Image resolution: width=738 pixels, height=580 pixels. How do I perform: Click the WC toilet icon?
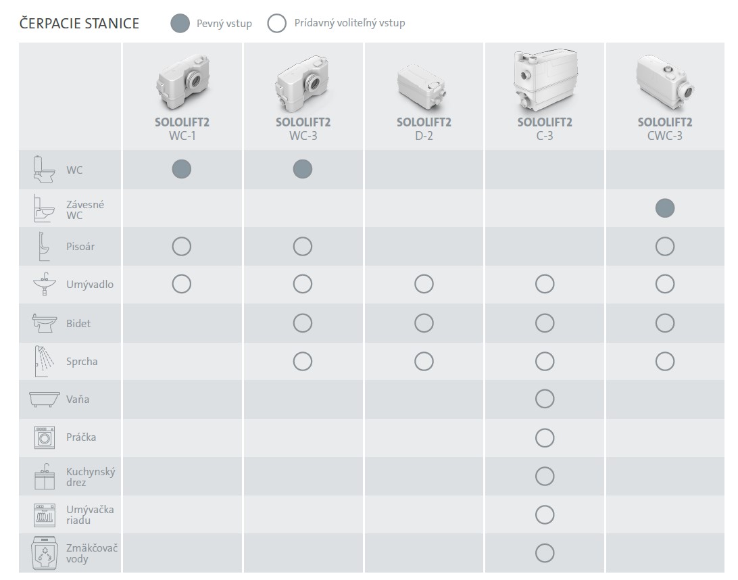[x=44, y=170]
